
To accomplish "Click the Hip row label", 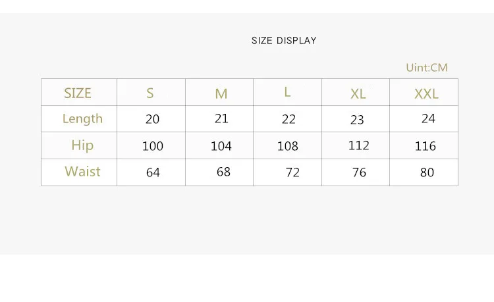I will [x=82, y=145].
